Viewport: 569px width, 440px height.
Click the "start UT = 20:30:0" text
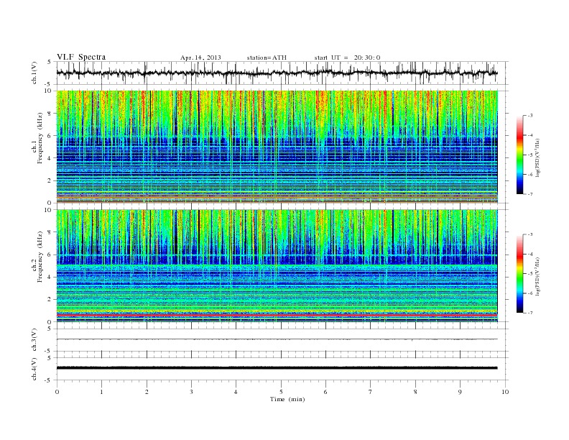pyautogui.click(x=347, y=58)
